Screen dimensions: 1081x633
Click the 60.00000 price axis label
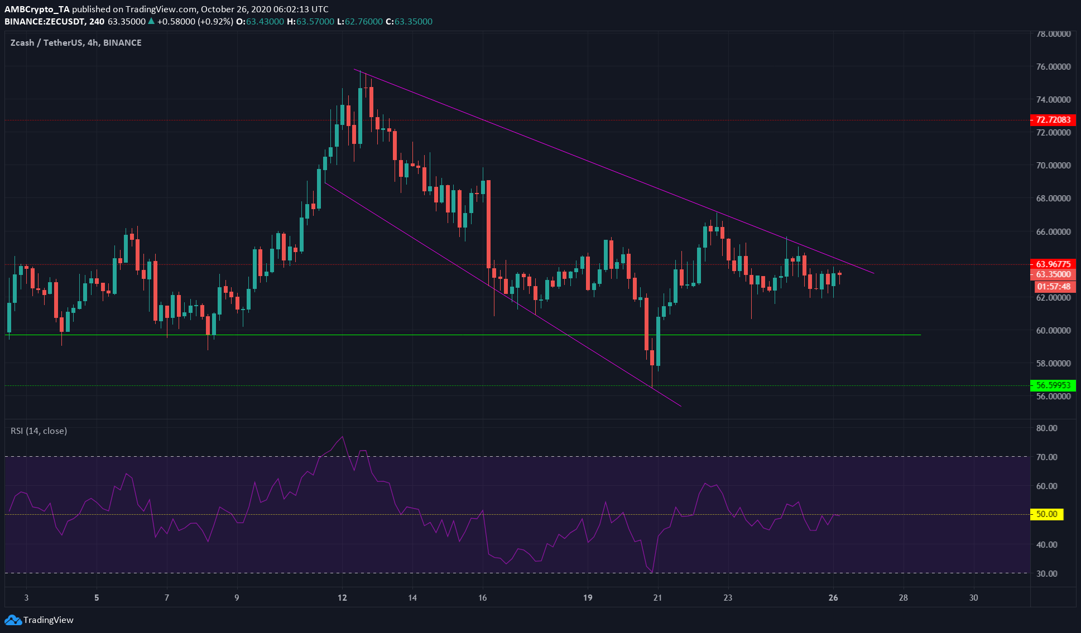point(1053,330)
